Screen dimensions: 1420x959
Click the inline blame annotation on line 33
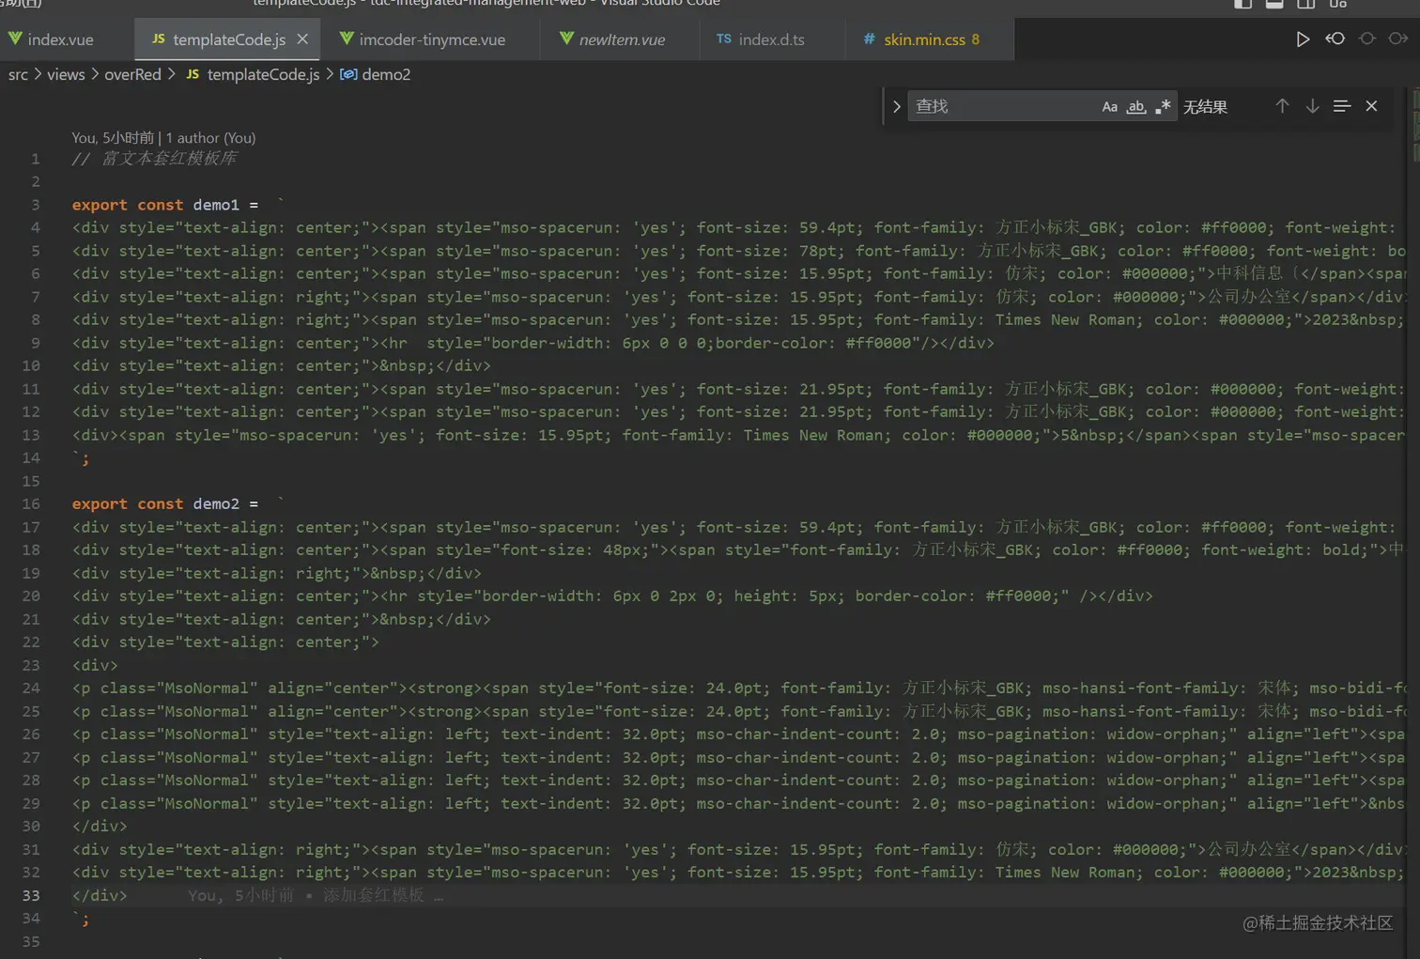point(316,895)
